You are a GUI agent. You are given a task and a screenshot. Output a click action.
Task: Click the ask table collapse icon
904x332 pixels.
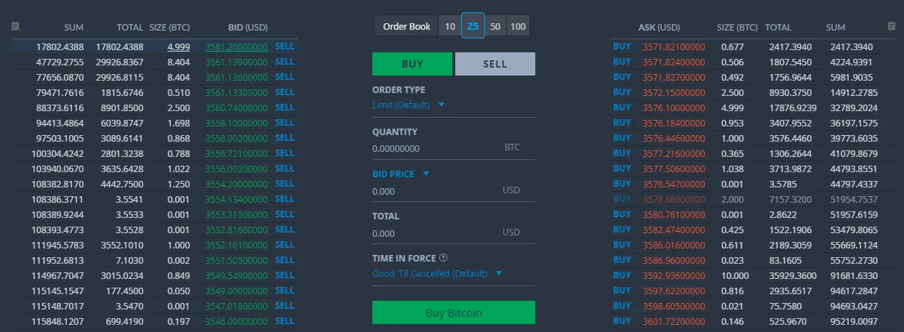[892, 26]
